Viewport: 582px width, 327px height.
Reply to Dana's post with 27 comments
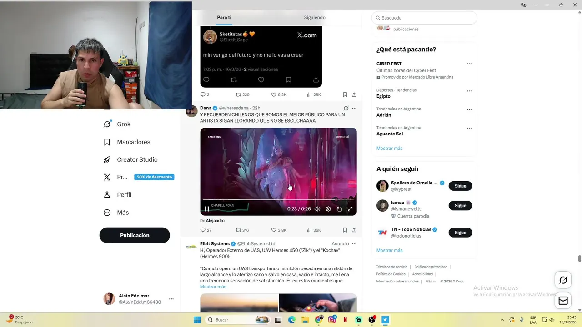[x=206, y=230]
